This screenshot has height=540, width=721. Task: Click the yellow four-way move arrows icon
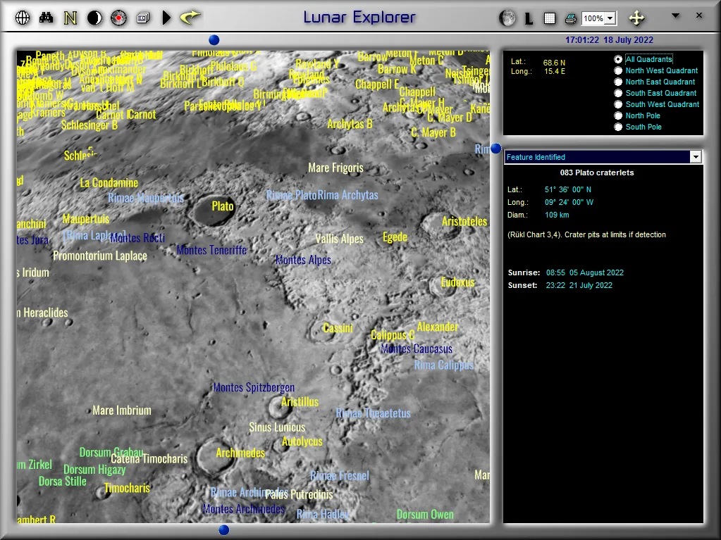pyautogui.click(x=637, y=18)
